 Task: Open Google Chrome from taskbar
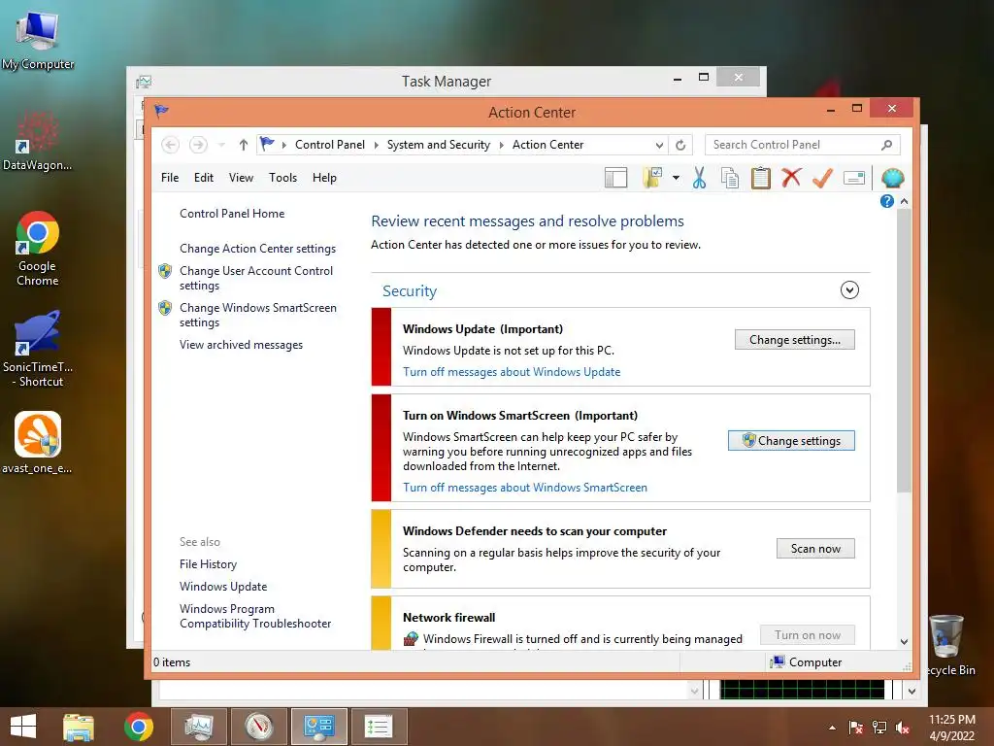(138, 727)
